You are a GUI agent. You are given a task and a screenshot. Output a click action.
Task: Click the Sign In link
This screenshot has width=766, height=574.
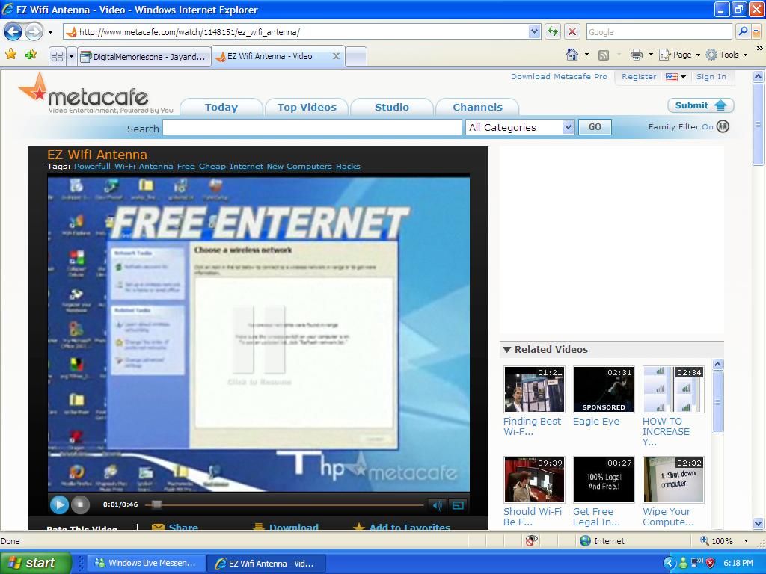pyautogui.click(x=711, y=77)
